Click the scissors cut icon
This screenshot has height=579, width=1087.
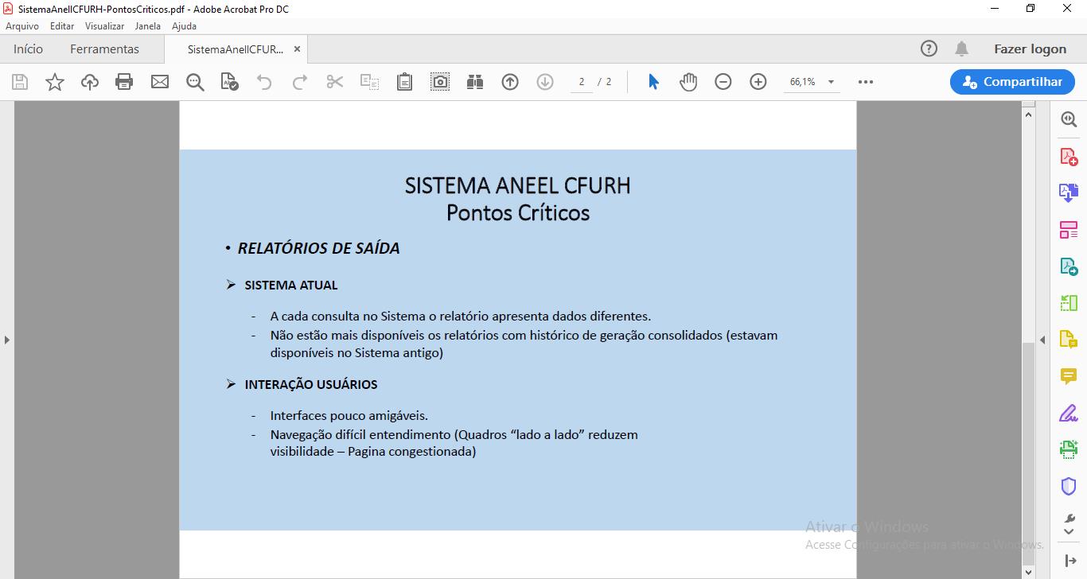coord(335,82)
